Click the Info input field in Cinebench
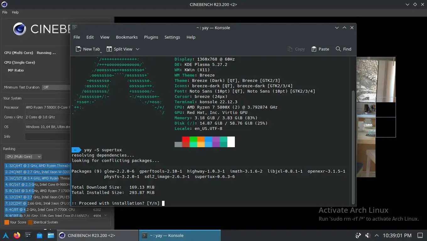Image resolution: width=427 pixels, height=241 pixels. click(47, 137)
